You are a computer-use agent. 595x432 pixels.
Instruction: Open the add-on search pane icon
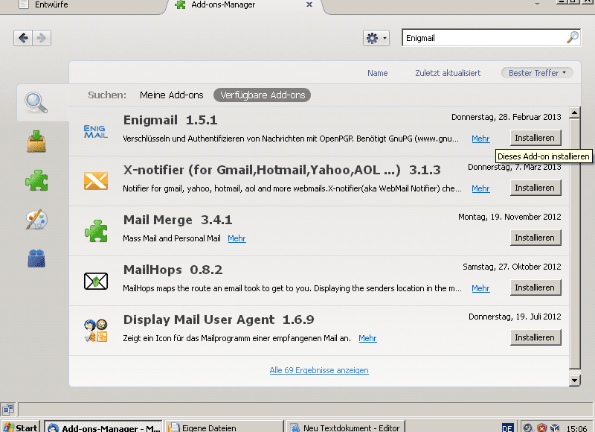[x=36, y=103]
